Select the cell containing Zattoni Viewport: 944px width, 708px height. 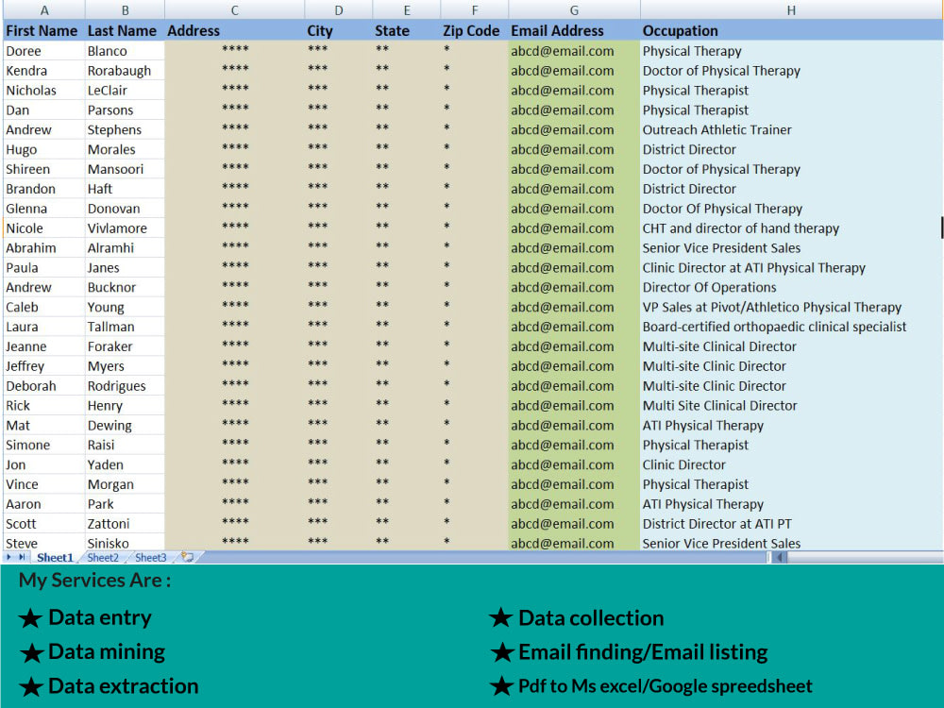[125, 524]
